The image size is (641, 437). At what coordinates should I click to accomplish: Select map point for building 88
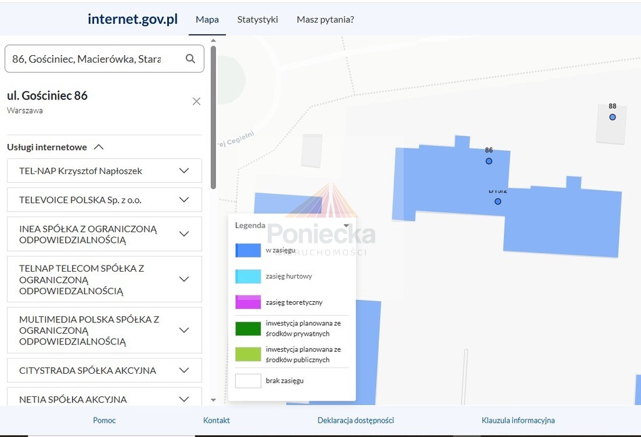point(612,117)
